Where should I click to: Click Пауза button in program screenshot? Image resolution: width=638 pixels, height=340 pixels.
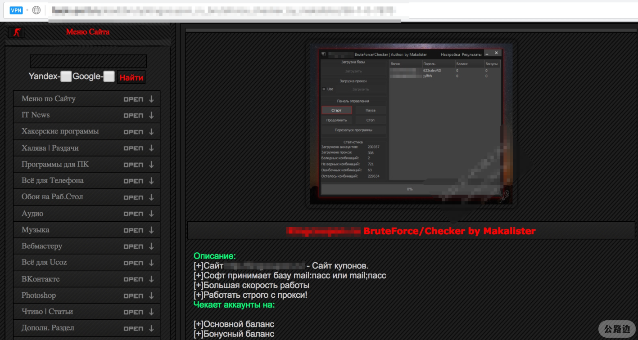coord(371,110)
